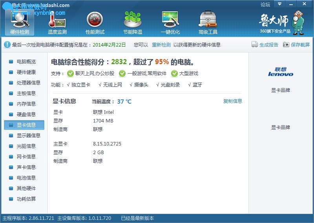Select 硬盘信息 in sidebar
314x223 pixels.
click(x=24, y=114)
